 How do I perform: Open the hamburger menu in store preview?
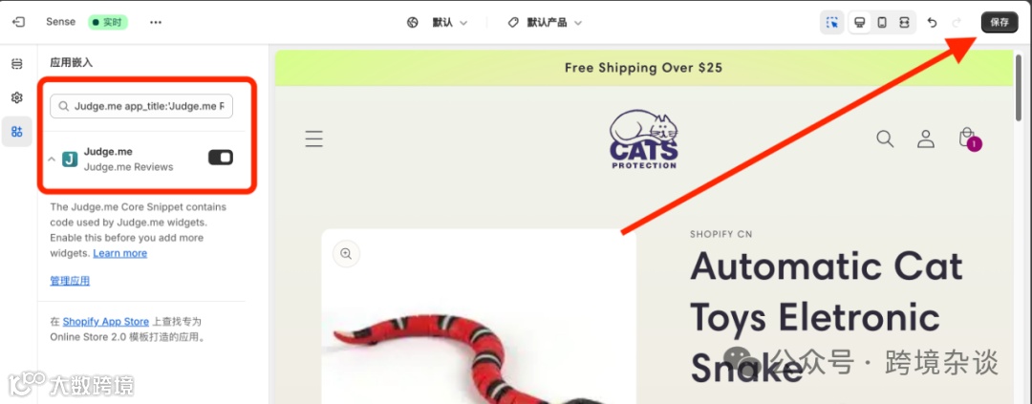click(x=314, y=138)
